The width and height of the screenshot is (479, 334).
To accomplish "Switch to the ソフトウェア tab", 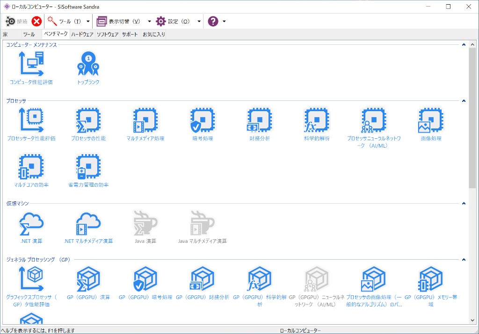I will click(108, 35).
